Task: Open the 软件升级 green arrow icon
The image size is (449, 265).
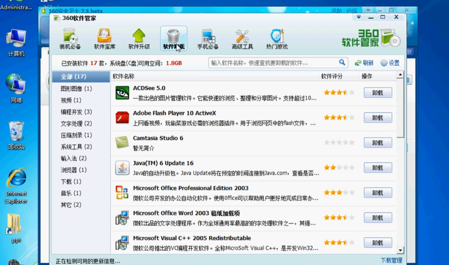Action: [x=139, y=38]
